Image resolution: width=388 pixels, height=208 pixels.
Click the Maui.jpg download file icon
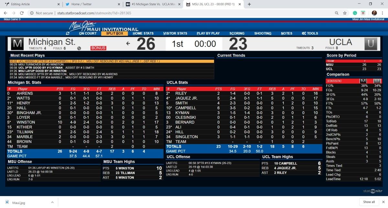pos(7,202)
